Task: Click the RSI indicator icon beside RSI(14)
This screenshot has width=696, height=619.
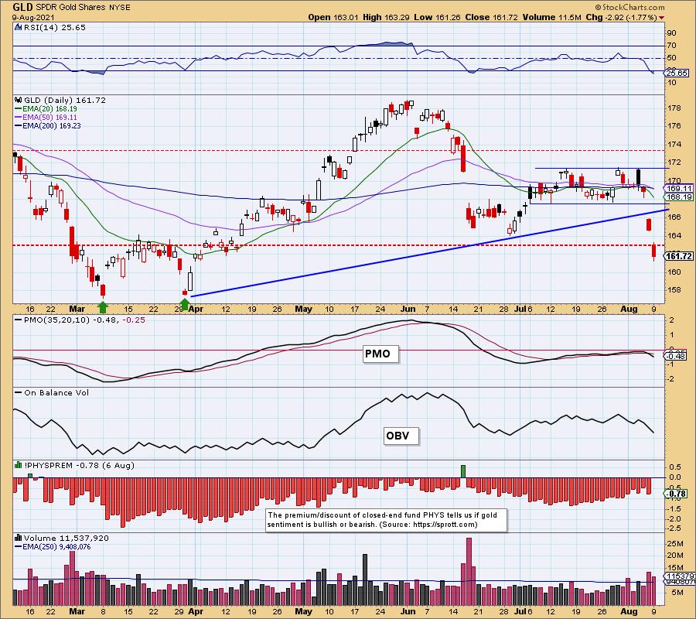Action: click(19, 27)
